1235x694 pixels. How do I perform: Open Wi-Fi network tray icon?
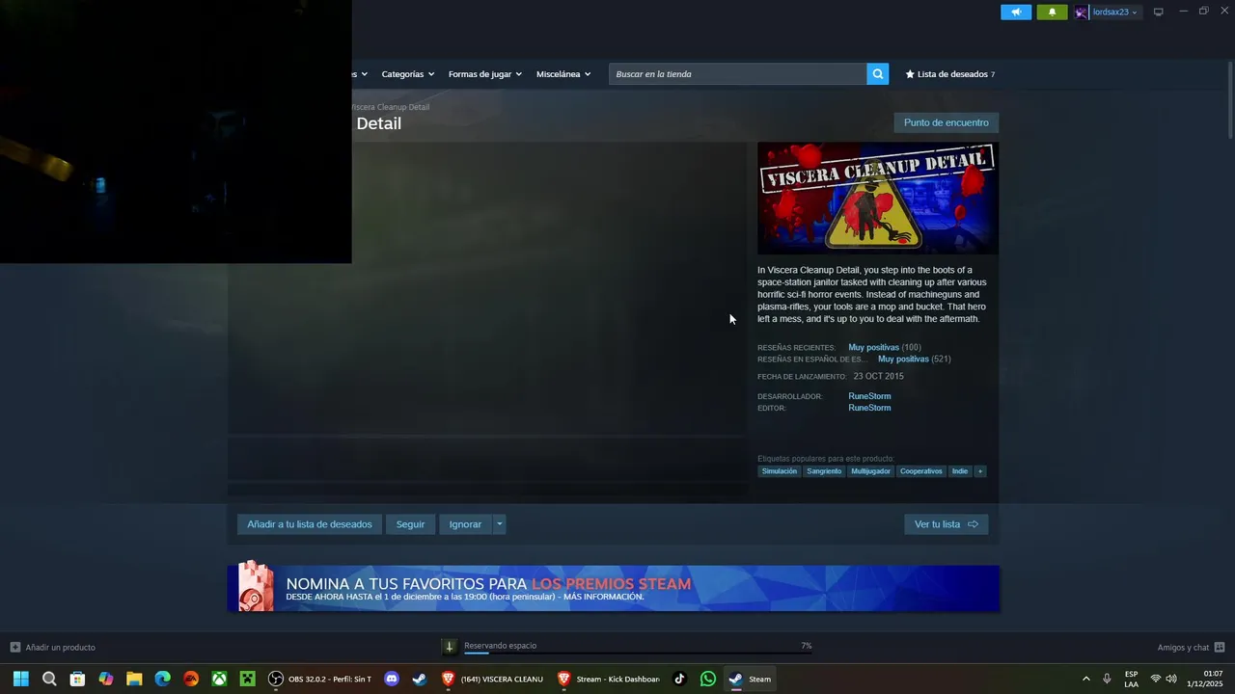click(1156, 679)
